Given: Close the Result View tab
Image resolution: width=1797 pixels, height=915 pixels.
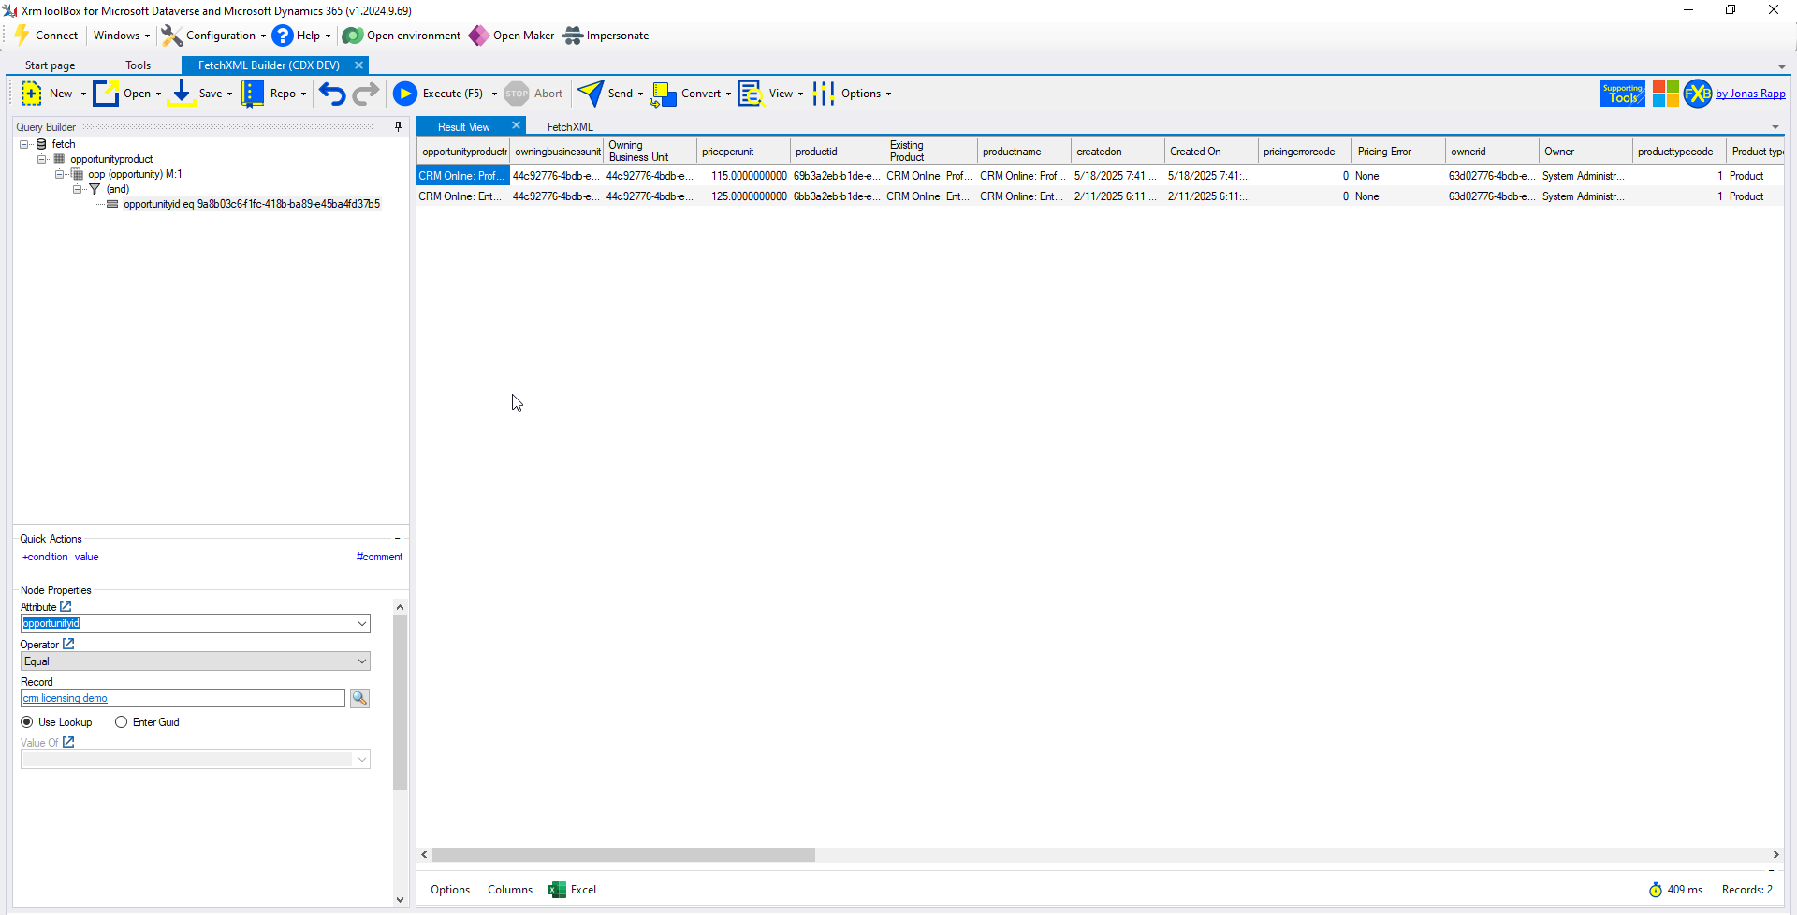Looking at the screenshot, I should click(516, 125).
